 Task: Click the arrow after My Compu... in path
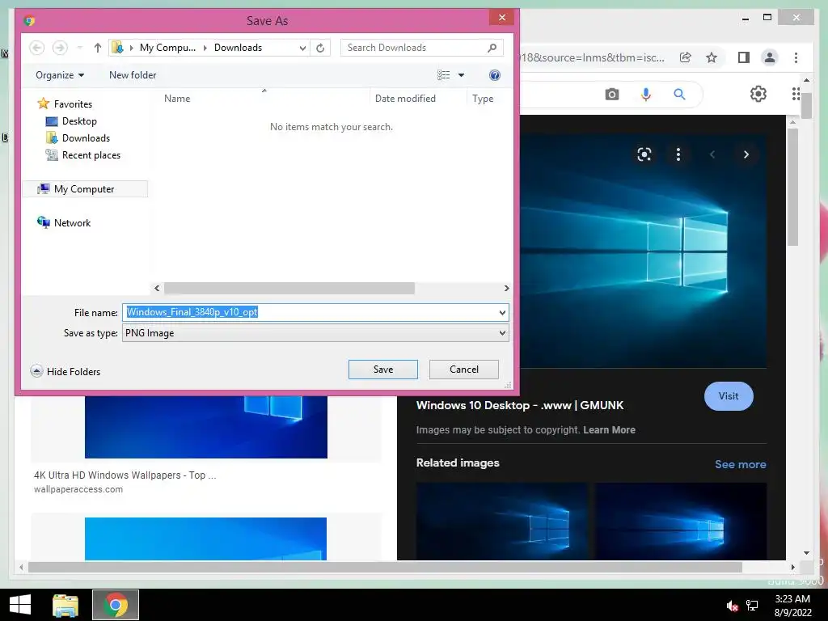(x=205, y=48)
